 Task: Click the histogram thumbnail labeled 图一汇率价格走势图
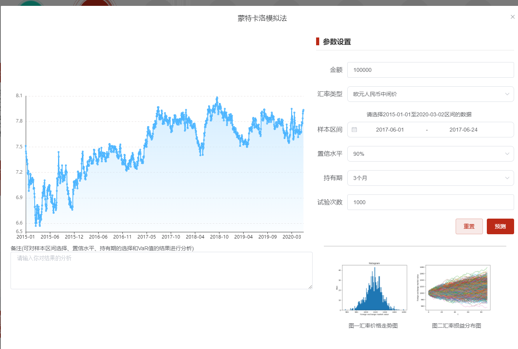point(373,288)
